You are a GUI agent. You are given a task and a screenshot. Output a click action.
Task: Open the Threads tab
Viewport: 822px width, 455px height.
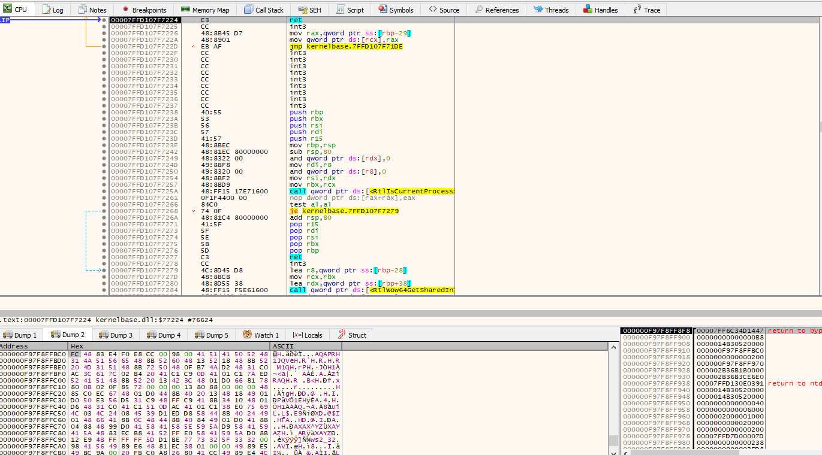pyautogui.click(x=552, y=10)
